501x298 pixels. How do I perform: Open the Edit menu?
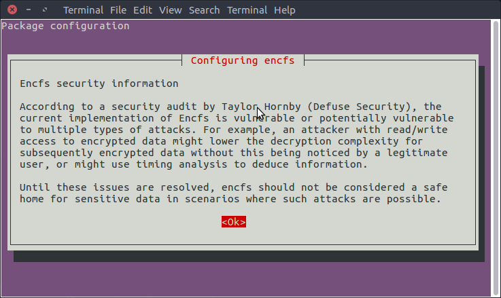(x=143, y=10)
